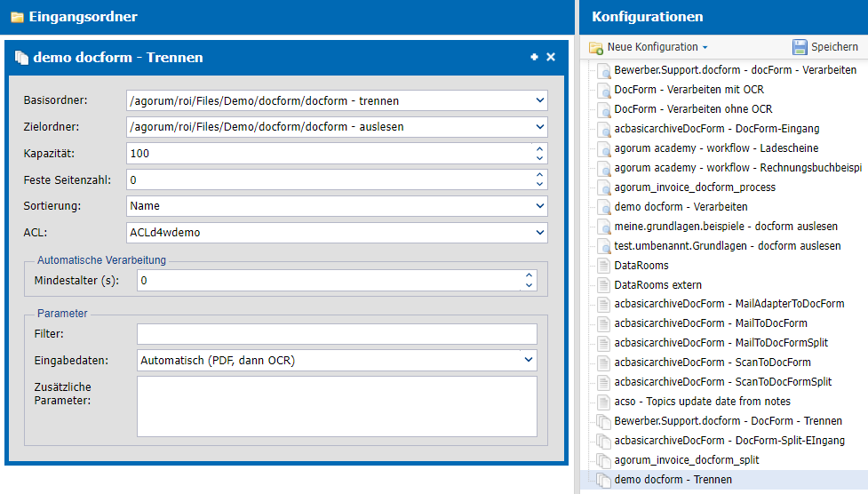Select Bewerber.Support.docform - docForm - Verarbeiten entry
868x494 pixels.
point(735,70)
